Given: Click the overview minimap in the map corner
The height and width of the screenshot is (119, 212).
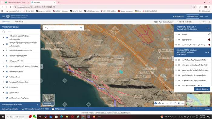Looking at the screenshot, I should 198,100.
